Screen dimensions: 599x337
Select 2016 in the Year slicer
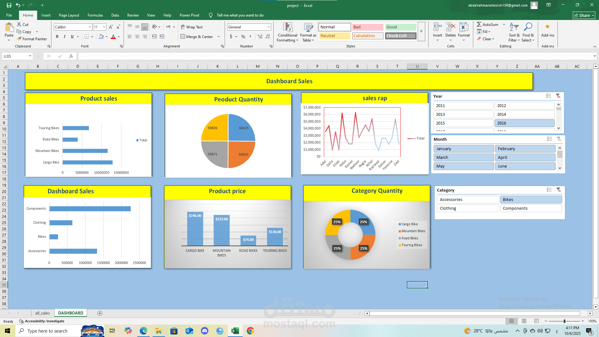pos(524,123)
